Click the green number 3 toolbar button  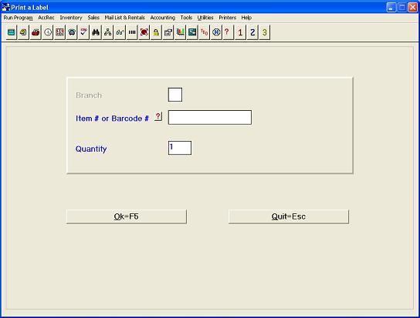point(264,32)
